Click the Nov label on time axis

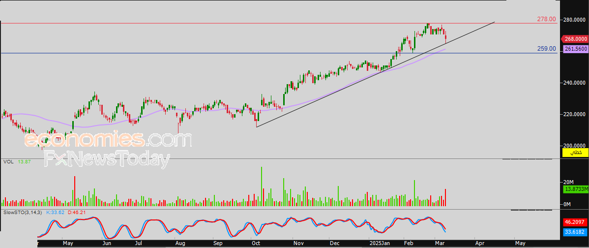pos(298,244)
